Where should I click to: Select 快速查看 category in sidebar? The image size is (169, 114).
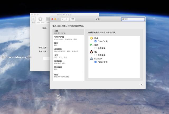click(68, 62)
